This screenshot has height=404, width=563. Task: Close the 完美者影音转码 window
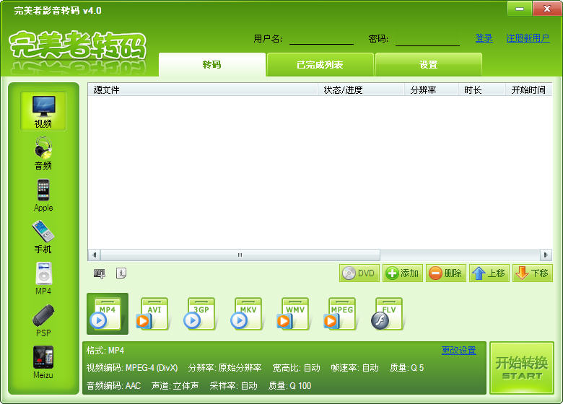[547, 9]
